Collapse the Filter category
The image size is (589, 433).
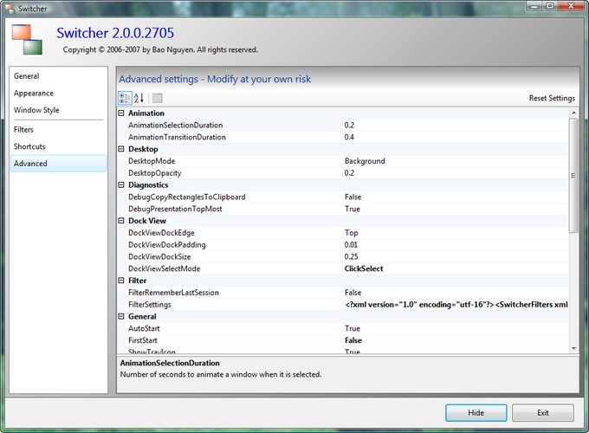pyautogui.click(x=121, y=281)
